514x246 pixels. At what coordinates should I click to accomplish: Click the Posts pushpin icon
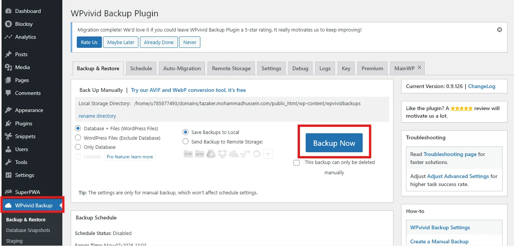click(x=8, y=54)
